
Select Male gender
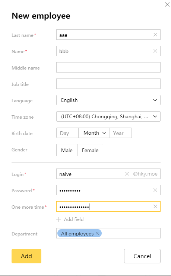point(67,150)
